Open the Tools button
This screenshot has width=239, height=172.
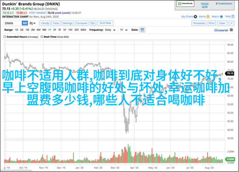tap(56, 23)
